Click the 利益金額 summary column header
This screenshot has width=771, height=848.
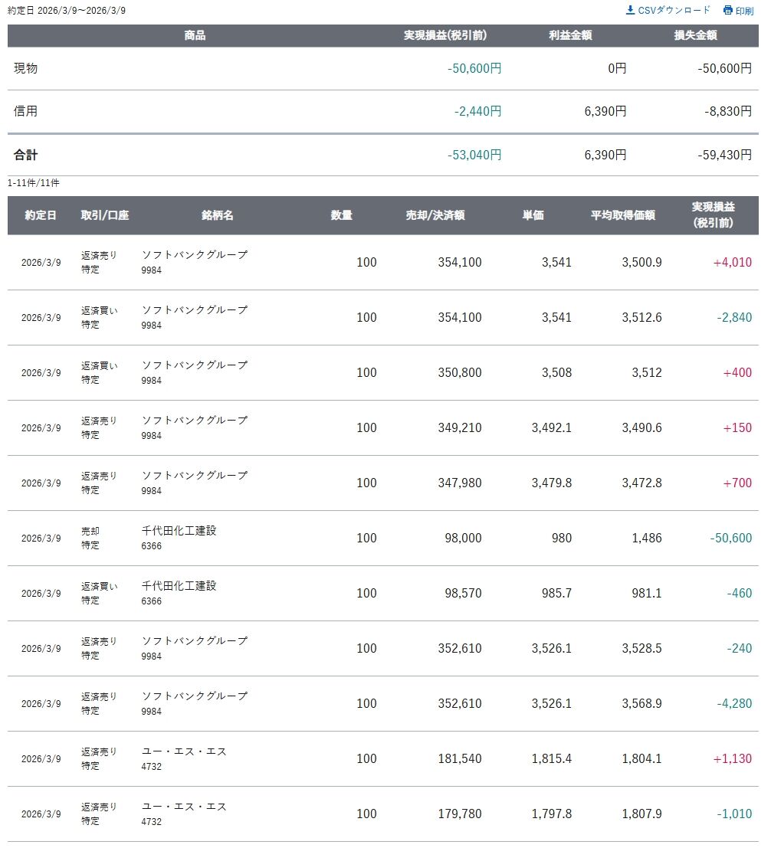tap(570, 35)
